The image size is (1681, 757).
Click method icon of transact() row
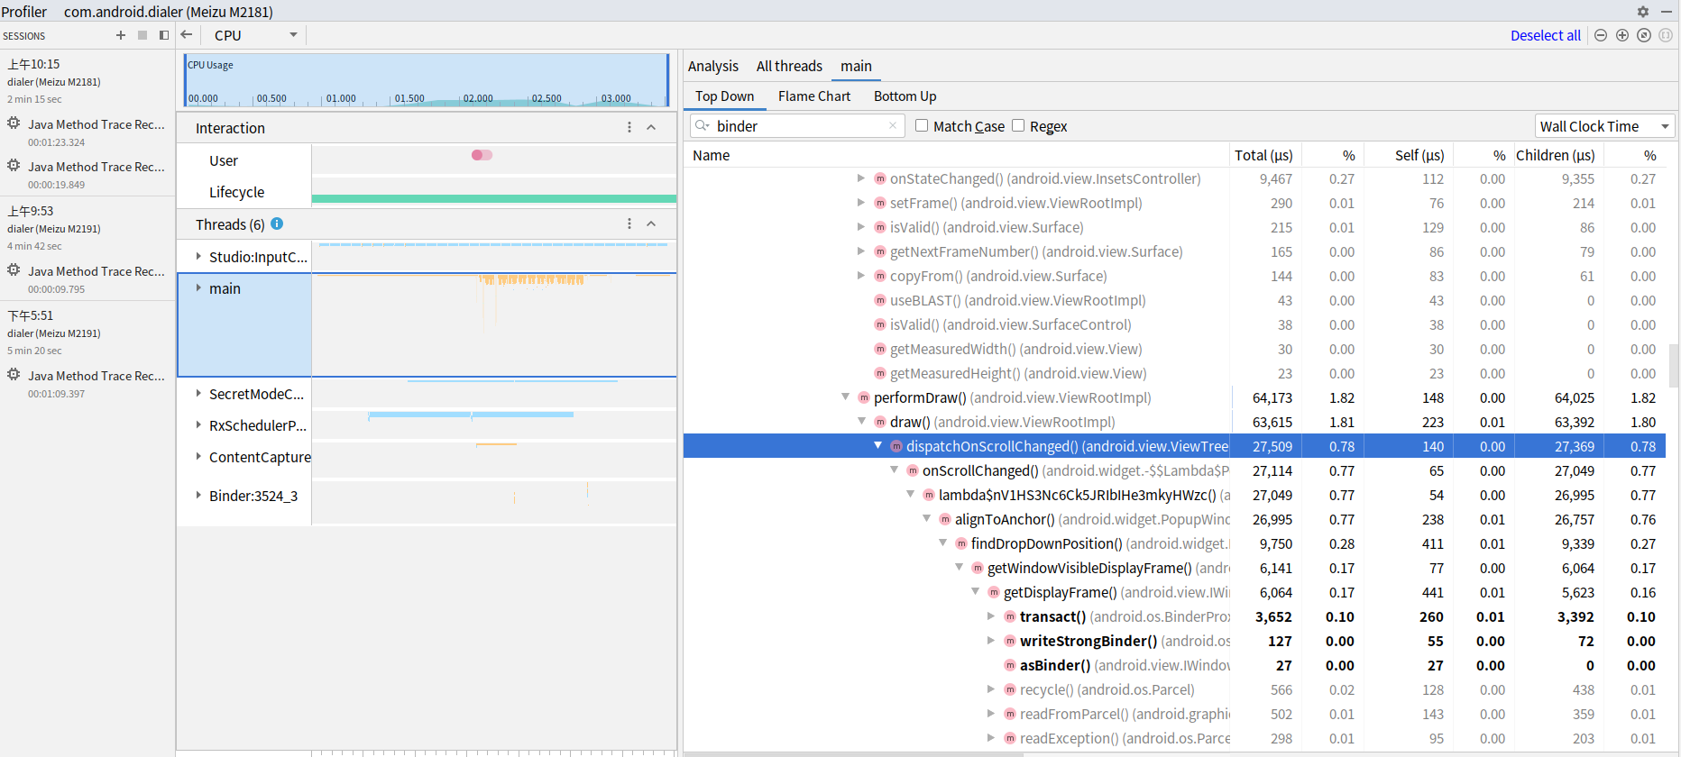point(1010,616)
